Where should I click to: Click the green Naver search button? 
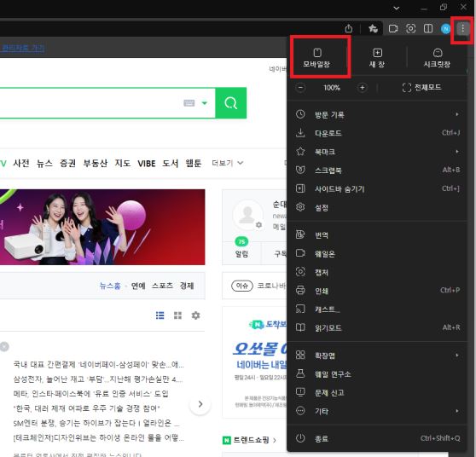pyautogui.click(x=230, y=103)
